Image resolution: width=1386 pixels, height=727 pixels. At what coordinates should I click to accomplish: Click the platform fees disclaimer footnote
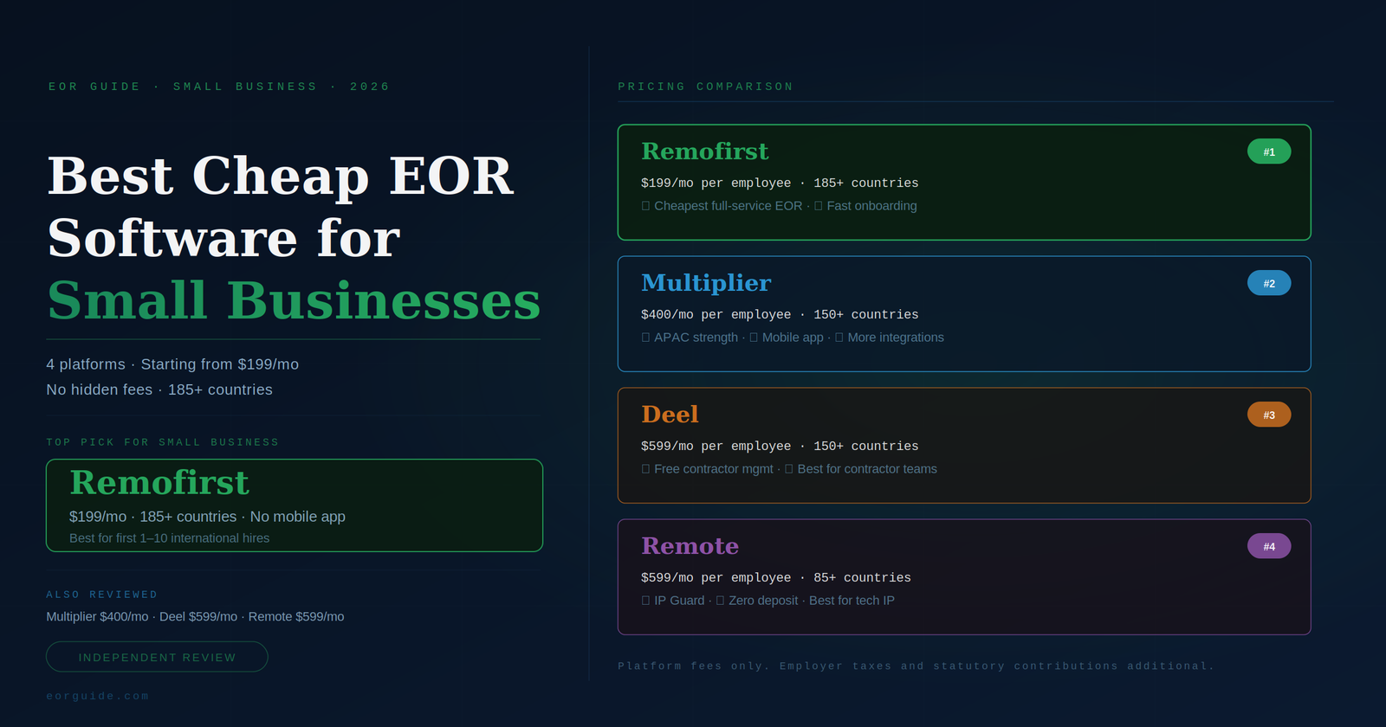coord(916,666)
